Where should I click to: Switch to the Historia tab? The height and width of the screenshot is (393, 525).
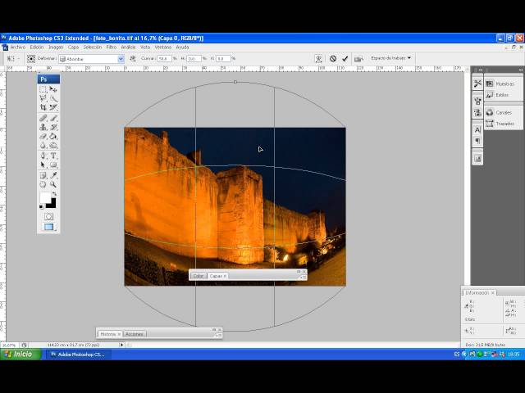110,334
